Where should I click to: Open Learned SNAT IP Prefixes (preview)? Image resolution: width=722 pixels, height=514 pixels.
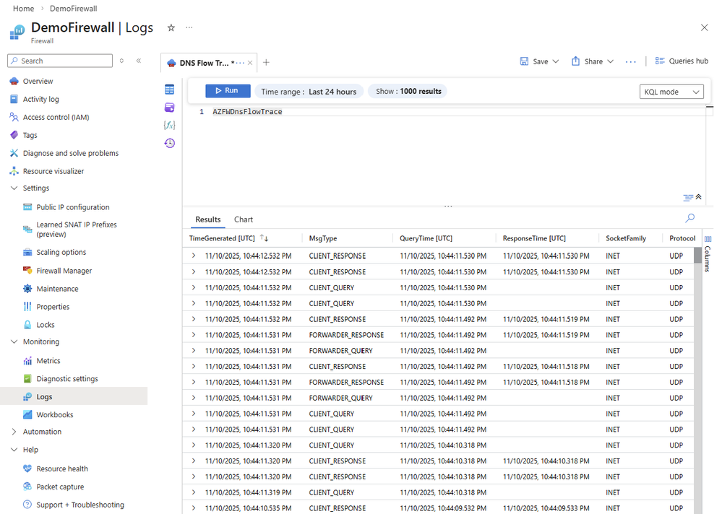(x=77, y=230)
